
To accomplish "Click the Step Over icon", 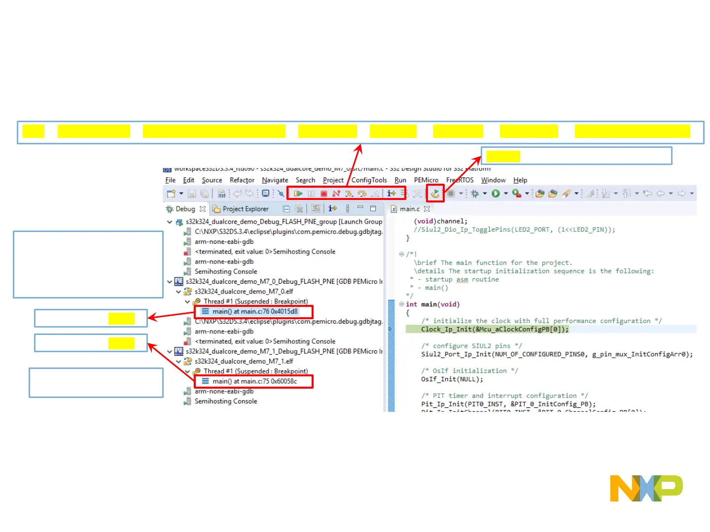I will click(362, 194).
